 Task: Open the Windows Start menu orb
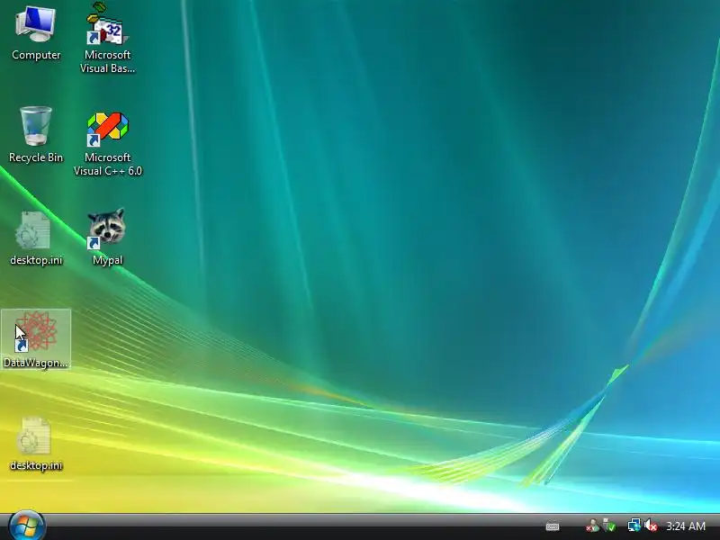pos(27,526)
